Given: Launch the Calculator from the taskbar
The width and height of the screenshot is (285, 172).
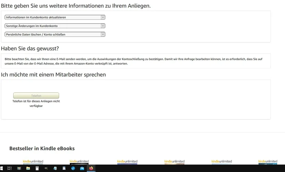Looking at the screenshot, I should coord(37,168).
